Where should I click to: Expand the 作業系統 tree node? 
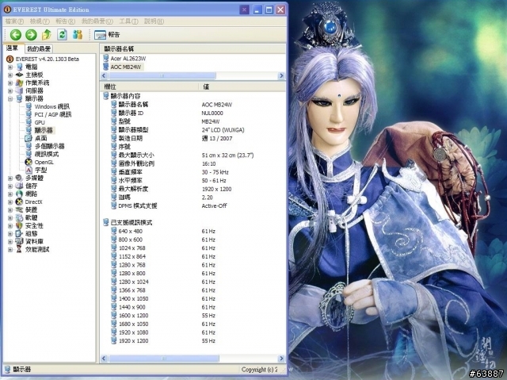click(x=10, y=83)
